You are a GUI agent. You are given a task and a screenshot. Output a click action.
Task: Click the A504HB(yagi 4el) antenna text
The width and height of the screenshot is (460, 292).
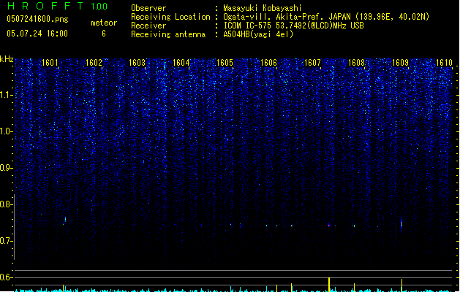[x=258, y=34]
